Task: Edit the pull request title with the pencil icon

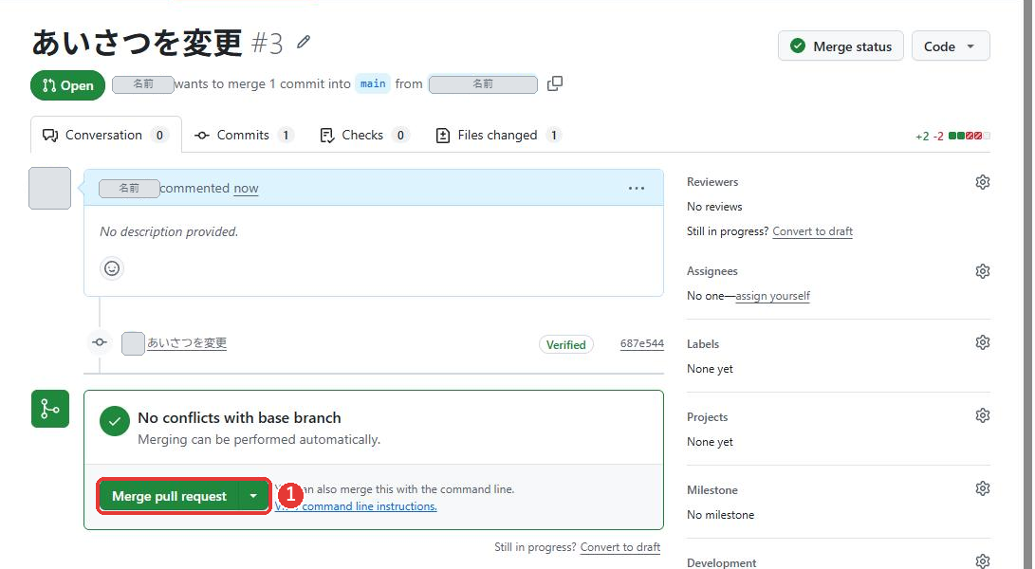Action: (x=303, y=43)
